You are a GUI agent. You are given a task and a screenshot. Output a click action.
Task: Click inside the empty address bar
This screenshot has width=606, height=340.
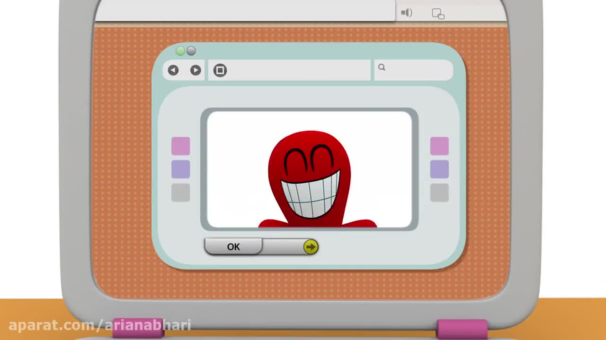[298, 70]
